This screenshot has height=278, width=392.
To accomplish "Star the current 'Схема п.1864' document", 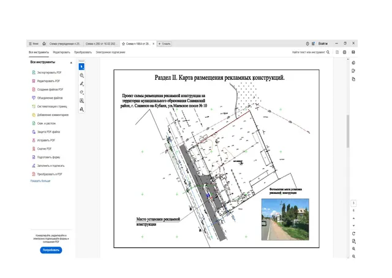I will [123, 44].
